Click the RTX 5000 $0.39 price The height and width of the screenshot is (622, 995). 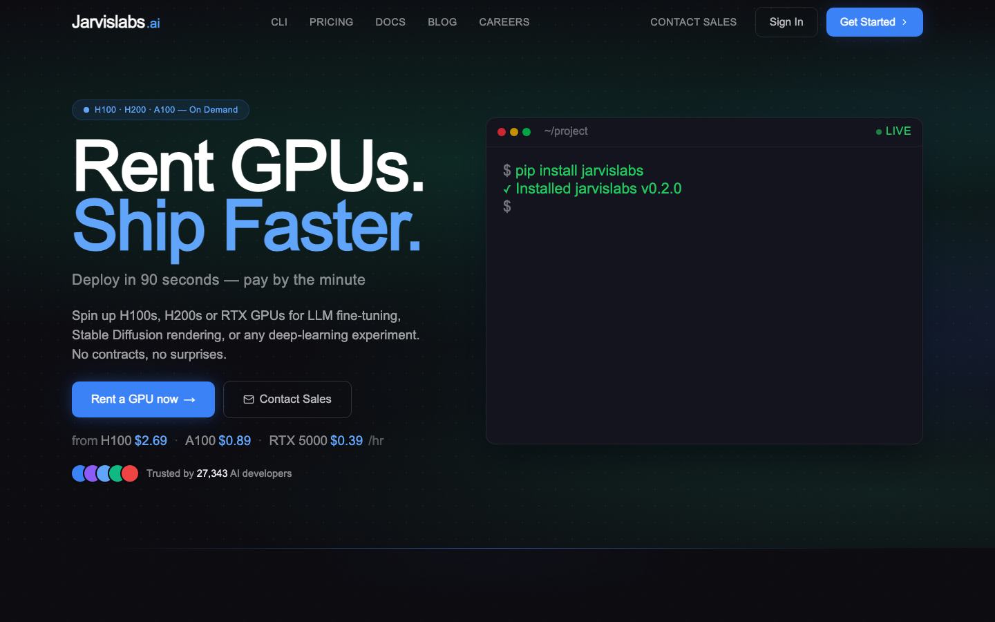(316, 441)
